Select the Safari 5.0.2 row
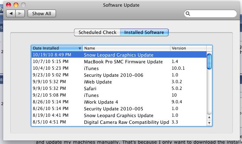242x144 pixels. click(x=119, y=88)
